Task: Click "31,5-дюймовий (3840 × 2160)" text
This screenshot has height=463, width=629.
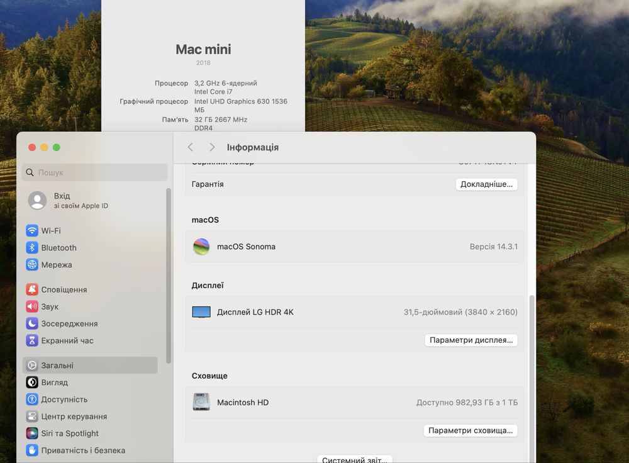Action: 460,312
